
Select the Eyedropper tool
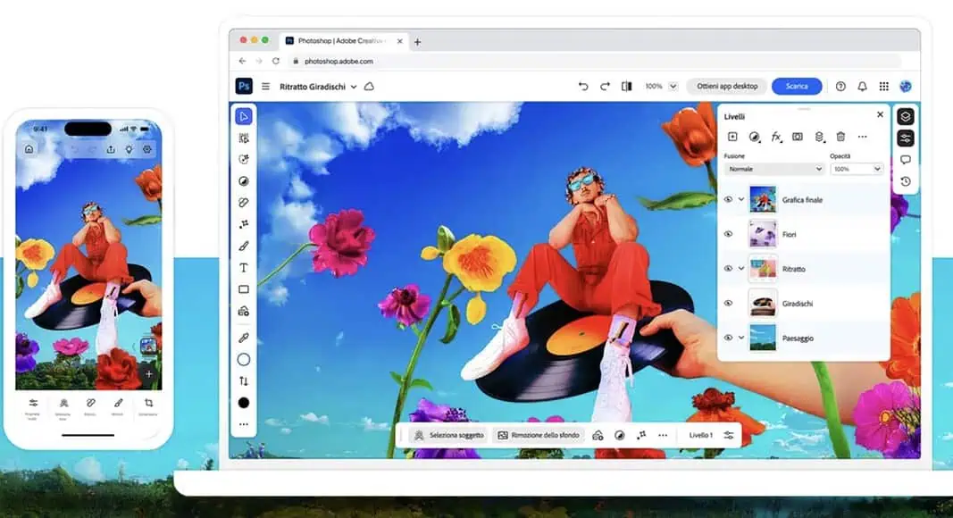pyautogui.click(x=243, y=338)
